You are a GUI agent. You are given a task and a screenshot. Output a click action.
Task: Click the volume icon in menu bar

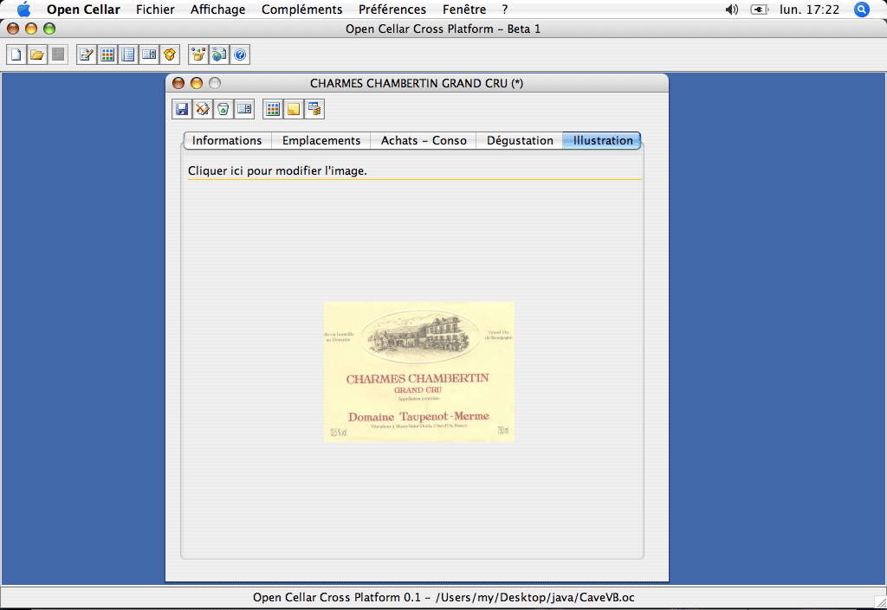tap(731, 10)
